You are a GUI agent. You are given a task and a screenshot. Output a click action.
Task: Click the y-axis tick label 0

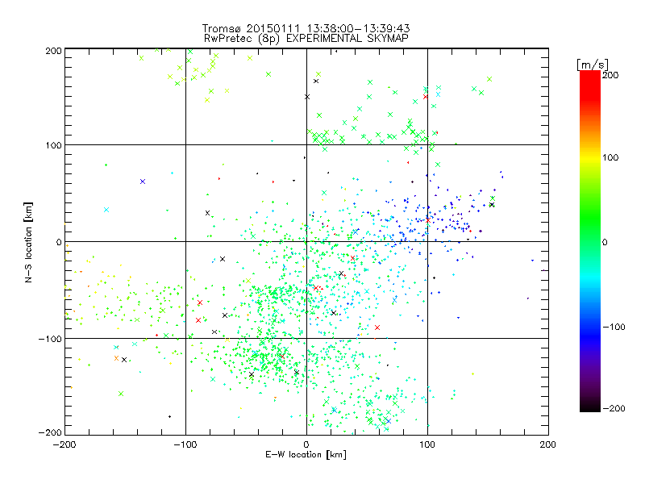click(x=59, y=242)
